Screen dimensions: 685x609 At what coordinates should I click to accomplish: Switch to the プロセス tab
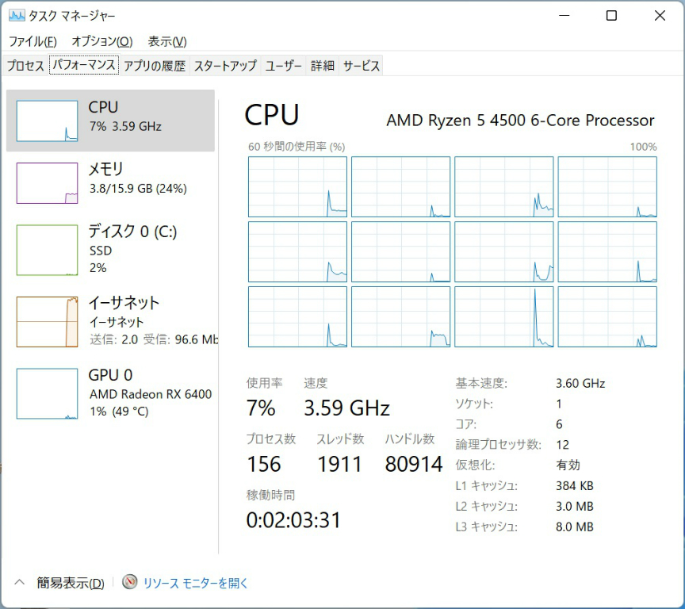[25, 66]
